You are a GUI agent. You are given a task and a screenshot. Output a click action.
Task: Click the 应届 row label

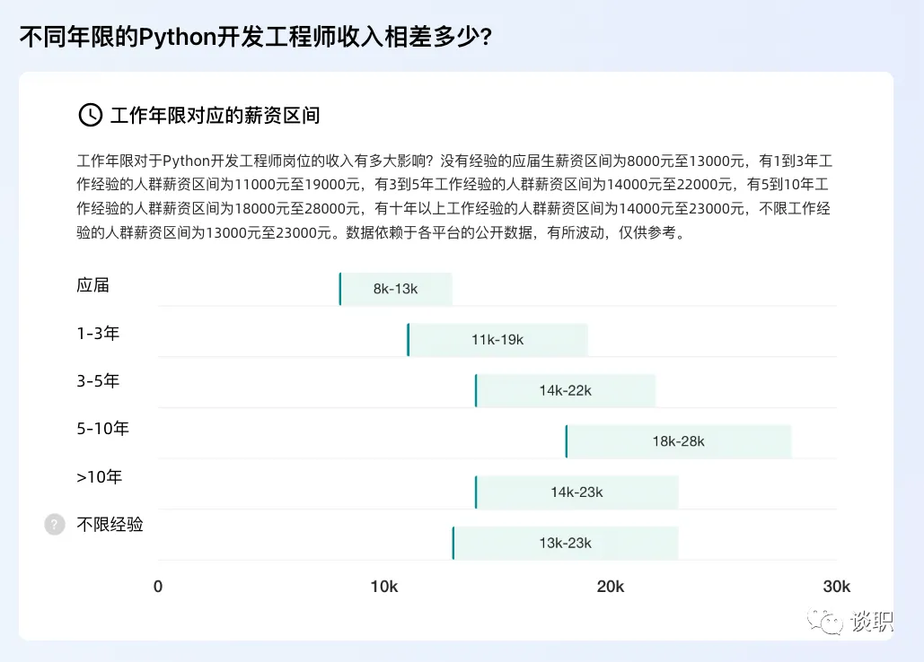coord(93,285)
